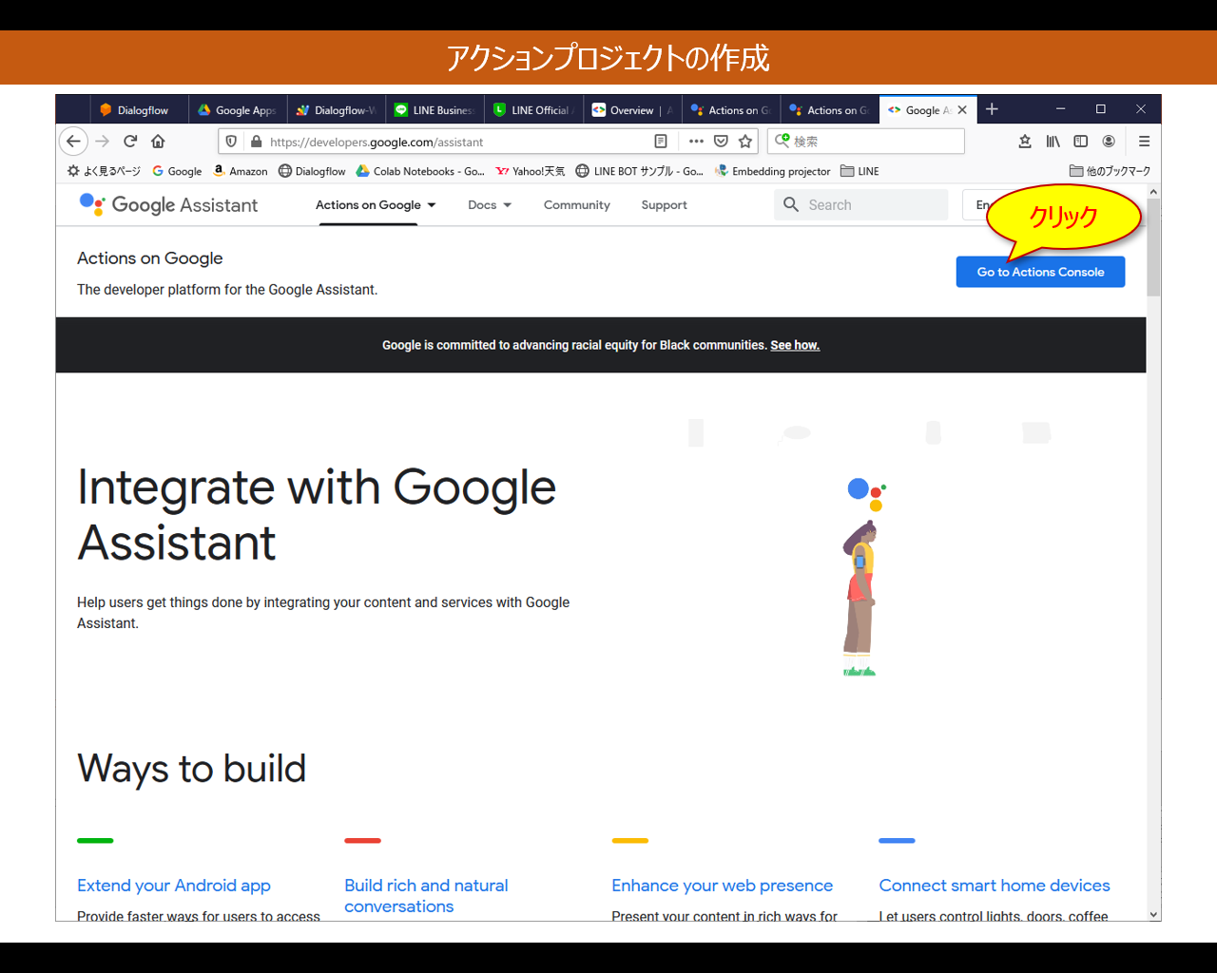The image size is (1217, 973).
Task: Click the scrollbar down arrow
Action: 1153,914
